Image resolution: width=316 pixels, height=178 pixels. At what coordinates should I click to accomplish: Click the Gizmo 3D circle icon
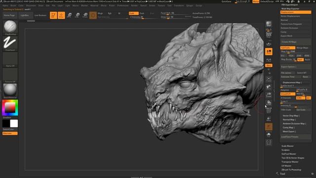tap(93, 15)
